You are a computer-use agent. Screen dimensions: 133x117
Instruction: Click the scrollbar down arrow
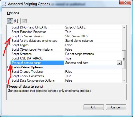(x=124, y=80)
